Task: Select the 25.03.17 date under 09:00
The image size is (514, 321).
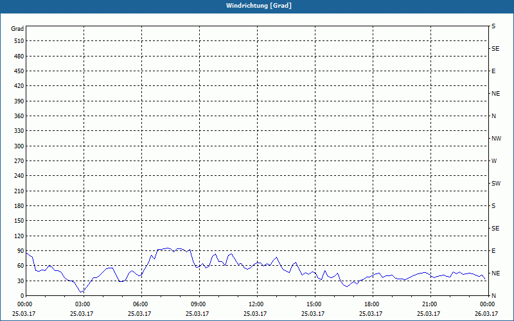Action: (197, 313)
